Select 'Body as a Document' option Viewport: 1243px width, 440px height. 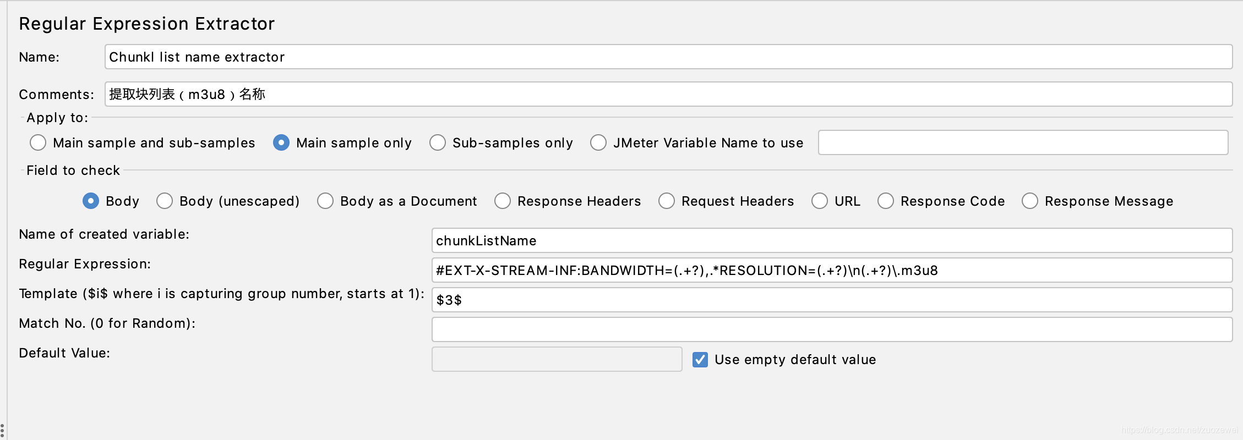(325, 201)
